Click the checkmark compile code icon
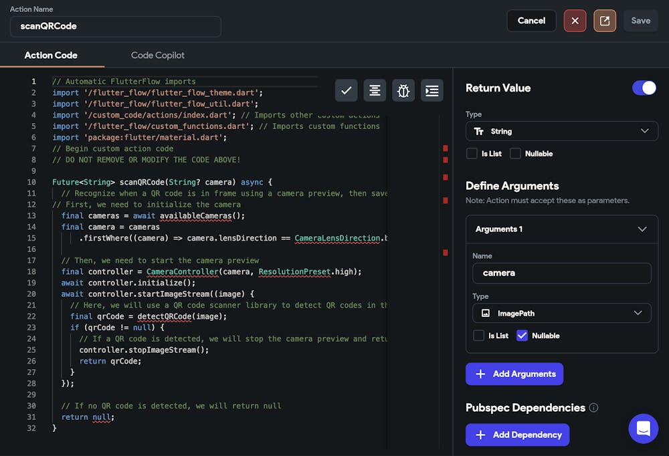Image resolution: width=669 pixels, height=456 pixels. 346,90
